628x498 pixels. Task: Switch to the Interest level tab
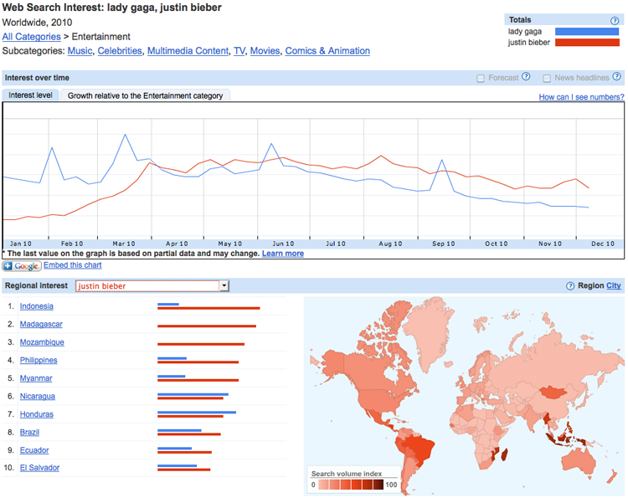(31, 95)
